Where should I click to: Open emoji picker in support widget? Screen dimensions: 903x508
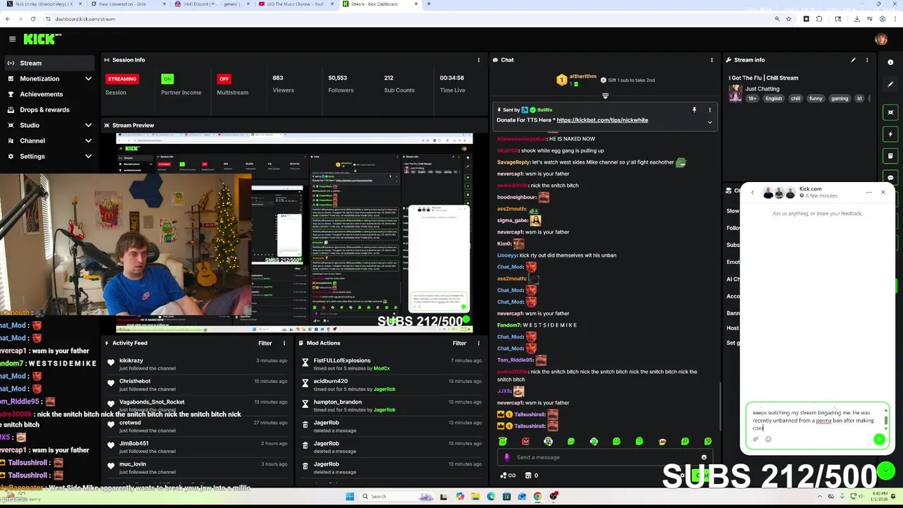tap(768, 439)
